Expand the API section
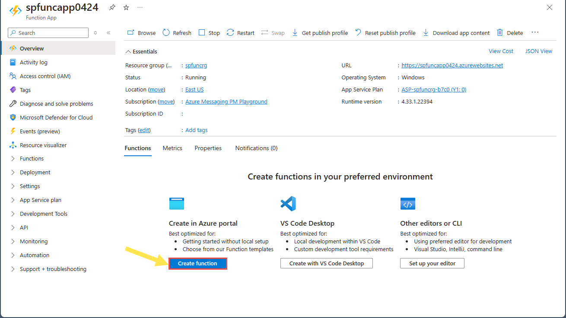This screenshot has height=318, width=566. [x=13, y=228]
